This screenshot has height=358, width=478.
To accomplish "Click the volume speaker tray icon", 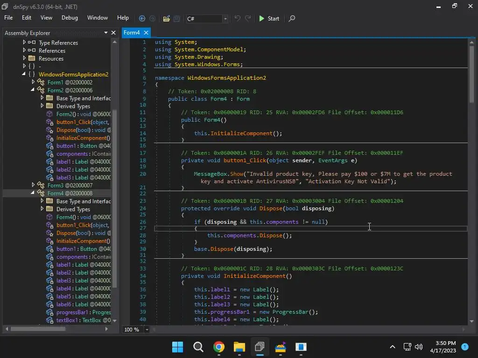I will pyautogui.click(x=419, y=347).
